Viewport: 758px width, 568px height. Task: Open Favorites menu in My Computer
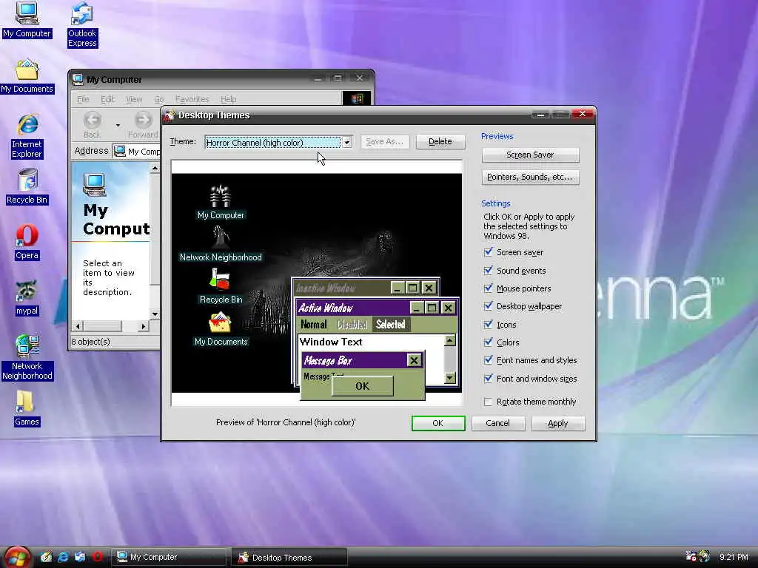pyautogui.click(x=192, y=99)
